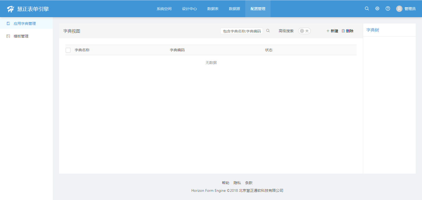
Task: Switch to the 数据源 tab
Action: point(234,9)
